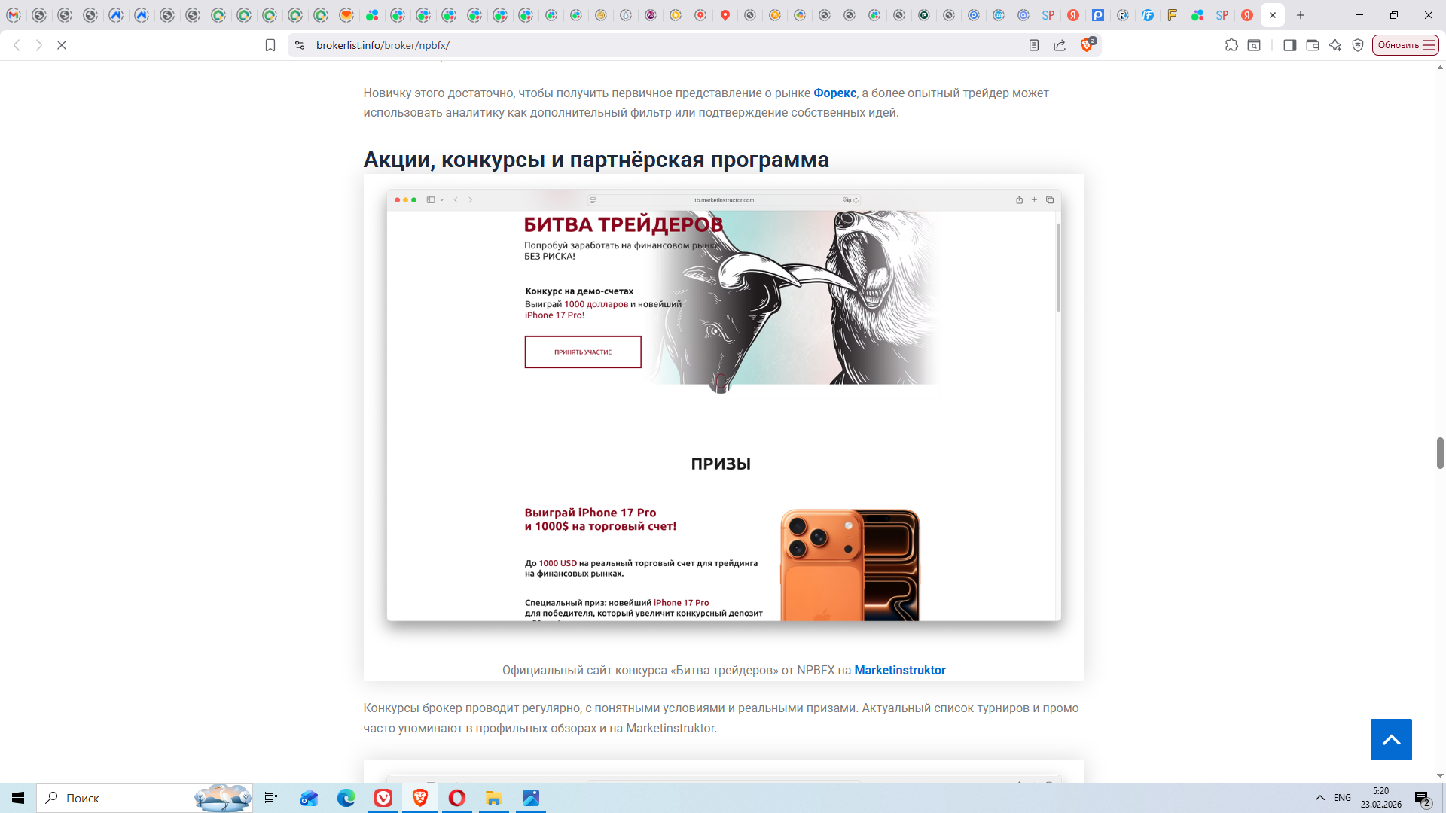The width and height of the screenshot is (1446, 813).
Task: Open Leo AI assistant sparkle icon
Action: (x=1335, y=45)
